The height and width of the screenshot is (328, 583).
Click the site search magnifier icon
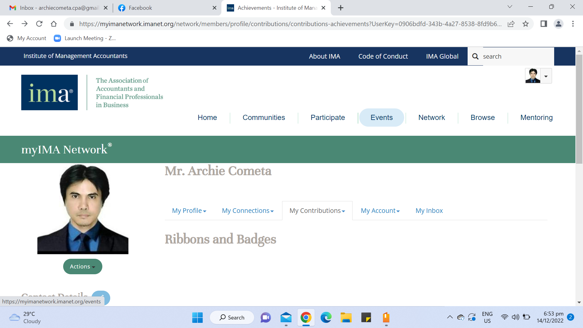pos(475,56)
